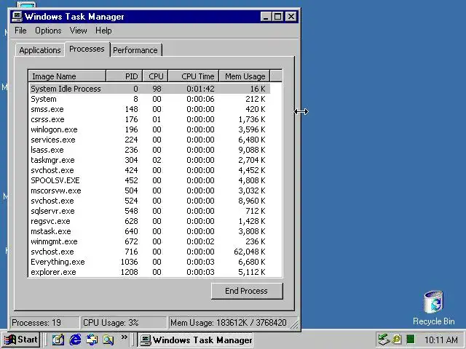Screen dimensions: 466x349
Task: Select the smss.exe process
Action: click(x=150, y=109)
